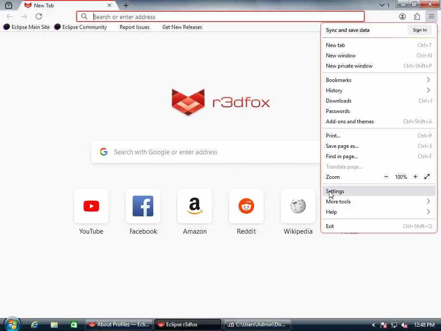
Task: Choose Print... from menu
Action: pos(379,136)
